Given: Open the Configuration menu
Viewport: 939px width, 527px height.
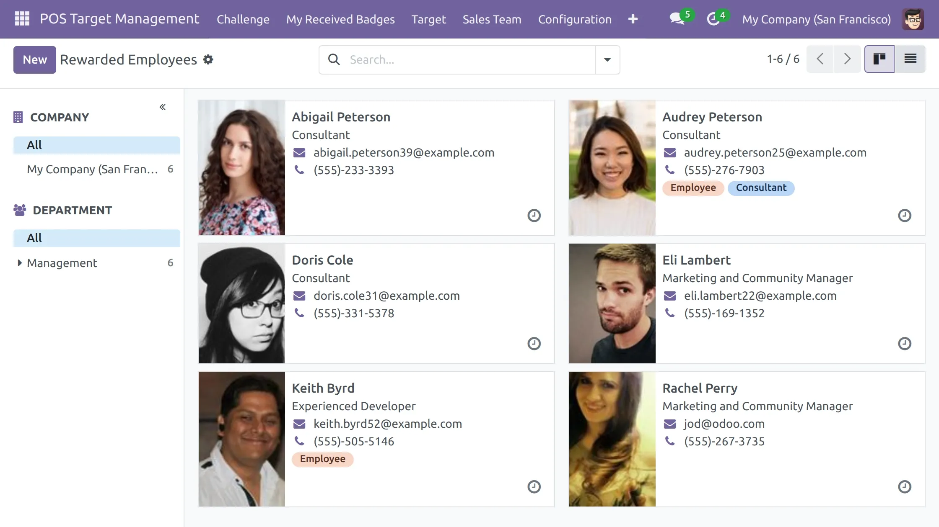Looking at the screenshot, I should (575, 19).
